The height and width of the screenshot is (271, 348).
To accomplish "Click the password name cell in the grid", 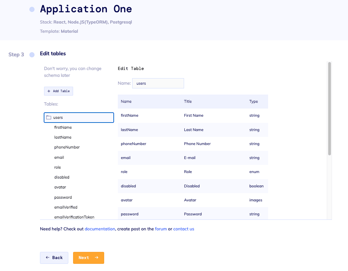I will coord(130,214).
